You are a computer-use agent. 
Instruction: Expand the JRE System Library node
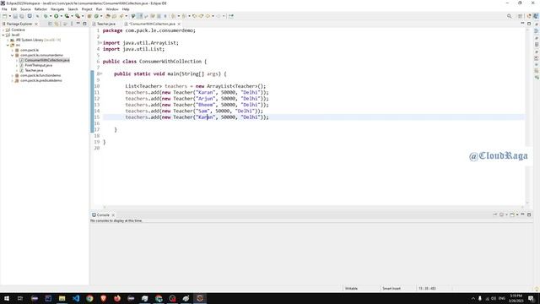pos(8,40)
